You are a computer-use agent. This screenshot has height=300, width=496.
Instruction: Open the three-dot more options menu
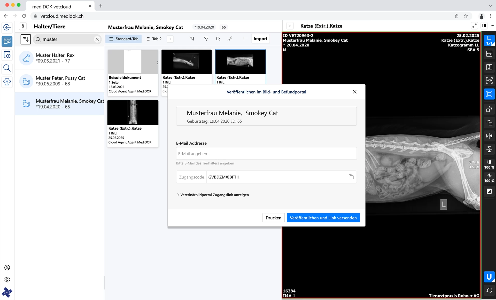point(244,39)
